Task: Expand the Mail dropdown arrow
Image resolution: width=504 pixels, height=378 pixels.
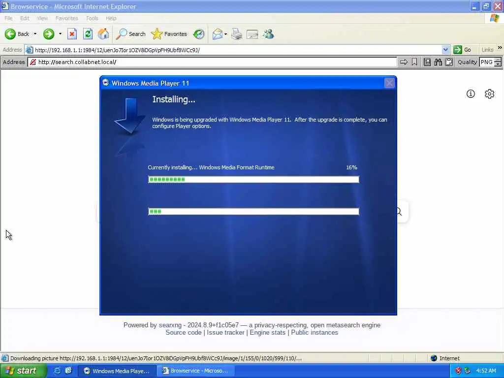Action: (x=225, y=34)
